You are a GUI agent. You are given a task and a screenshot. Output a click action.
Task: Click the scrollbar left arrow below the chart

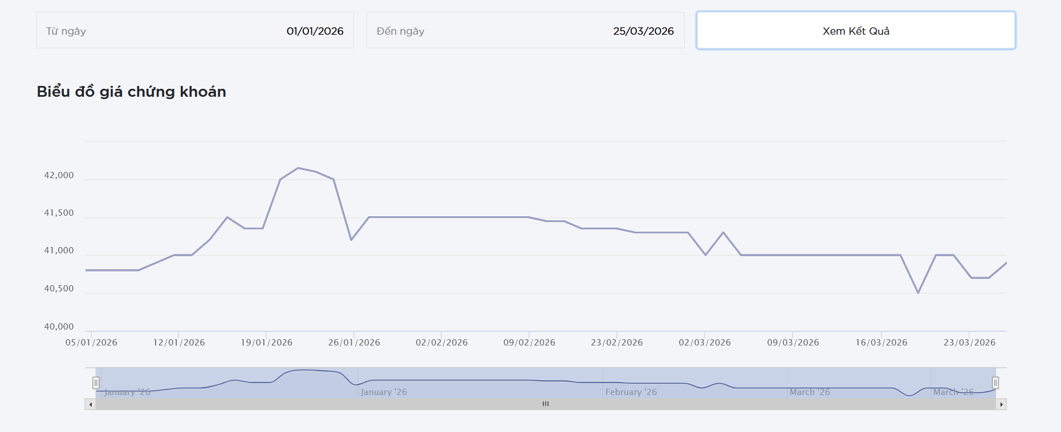[91, 405]
